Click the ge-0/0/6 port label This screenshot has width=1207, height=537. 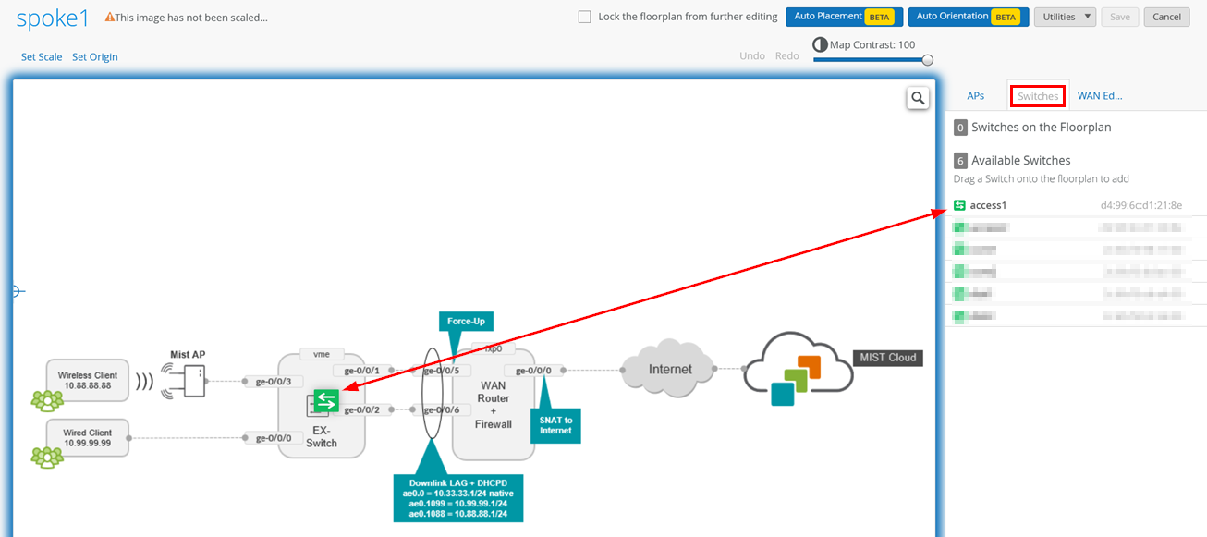pyautogui.click(x=441, y=409)
